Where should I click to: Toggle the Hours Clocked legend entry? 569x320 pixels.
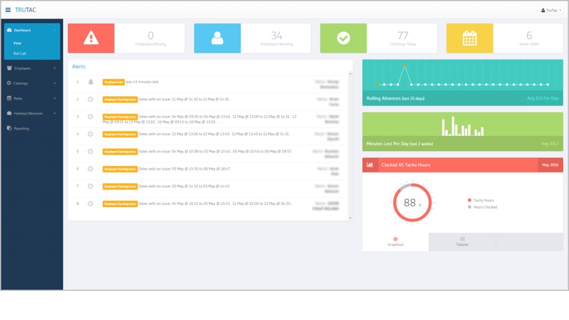tap(483, 207)
